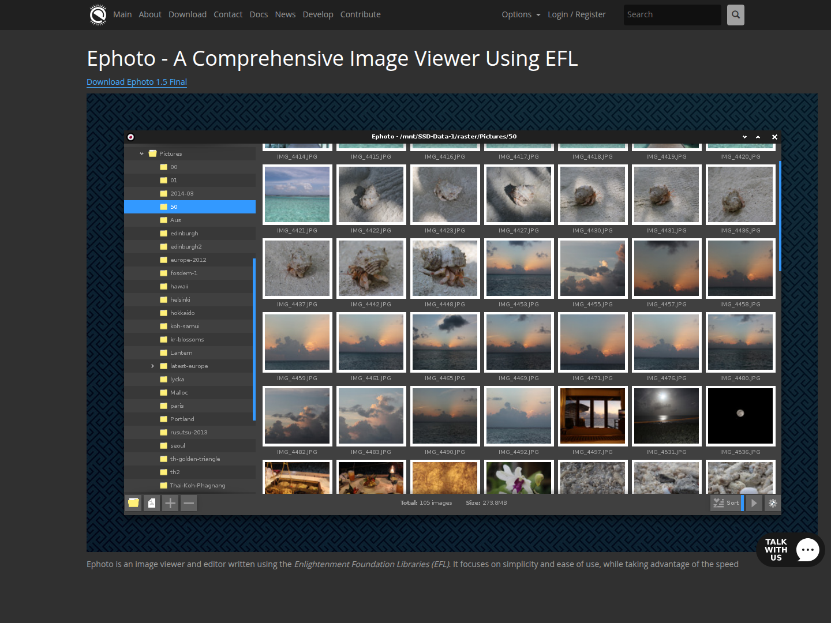The image size is (831, 623).
Task: Expand the latest-europe folder
Action: pos(152,366)
